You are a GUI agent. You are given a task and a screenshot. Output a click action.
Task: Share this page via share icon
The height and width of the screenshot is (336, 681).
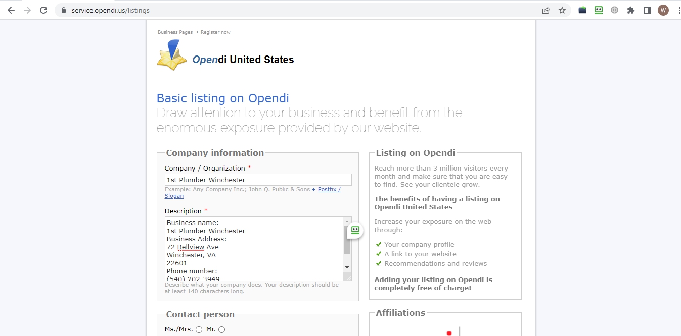click(x=546, y=10)
